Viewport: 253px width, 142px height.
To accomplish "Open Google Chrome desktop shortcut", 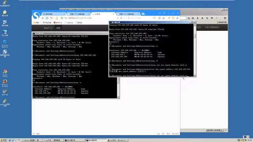I will tap(5, 73).
